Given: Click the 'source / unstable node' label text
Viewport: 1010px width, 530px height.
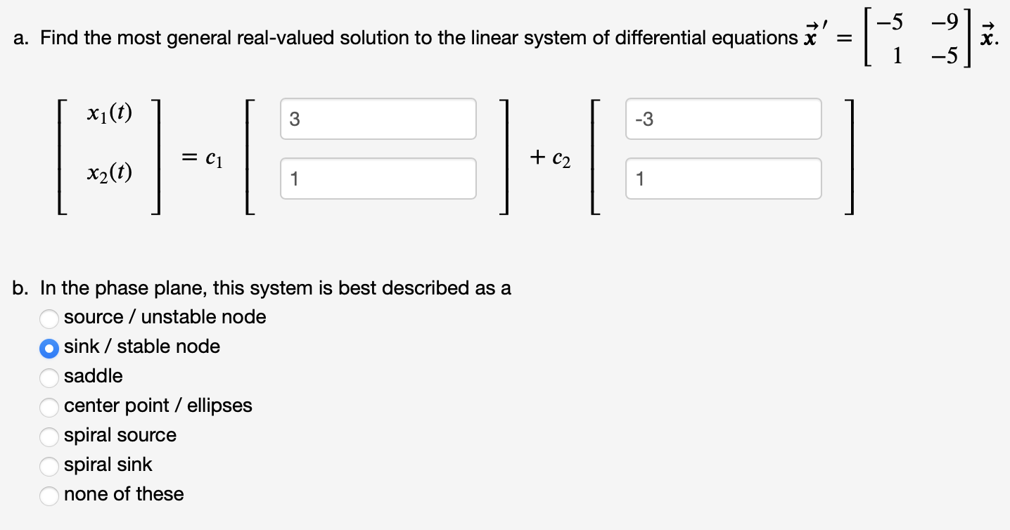Looking at the screenshot, I should point(165,317).
